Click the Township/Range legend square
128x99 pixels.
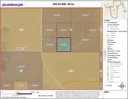click(x=105, y=58)
